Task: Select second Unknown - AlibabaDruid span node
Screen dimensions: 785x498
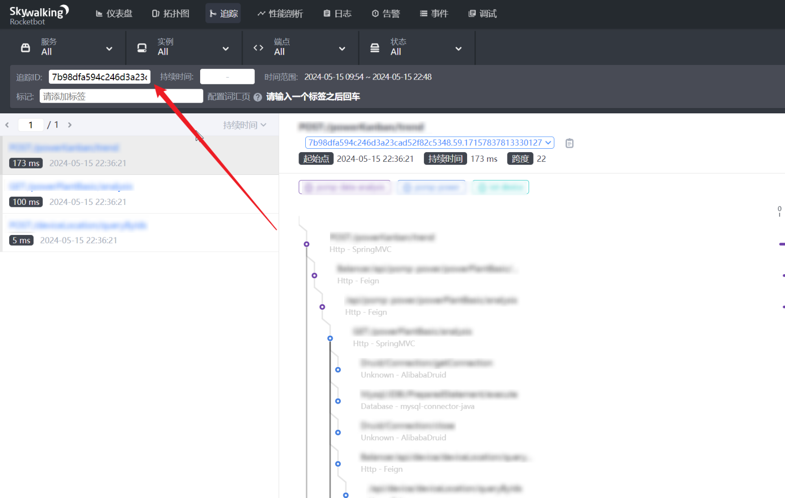Action: click(338, 433)
